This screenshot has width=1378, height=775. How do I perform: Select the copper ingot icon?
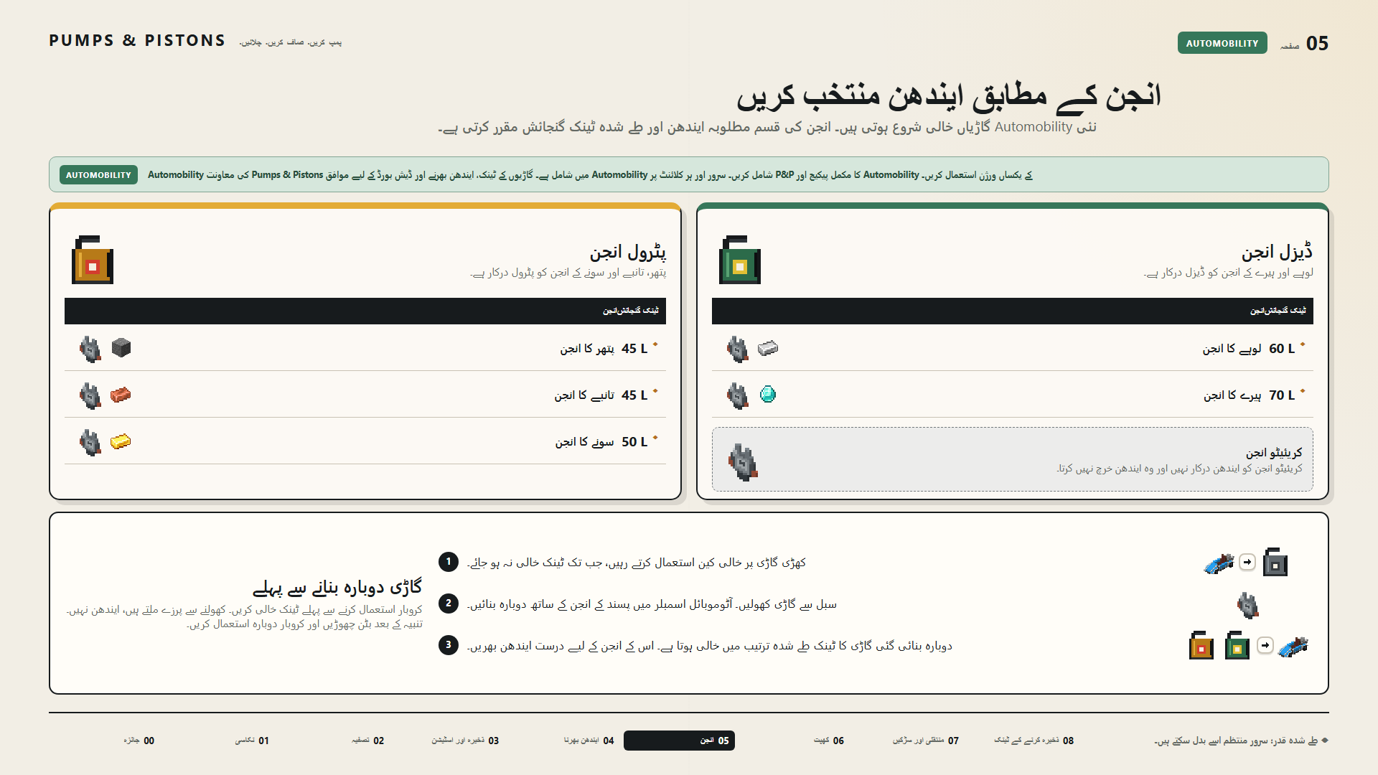tap(121, 395)
